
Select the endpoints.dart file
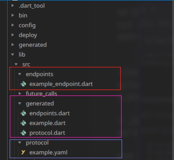[50, 113]
